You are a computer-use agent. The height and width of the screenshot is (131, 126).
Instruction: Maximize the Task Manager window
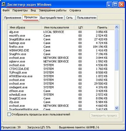point(115,5)
